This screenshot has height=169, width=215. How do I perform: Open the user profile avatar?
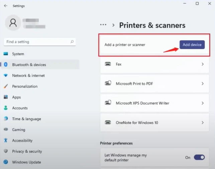(13, 23)
